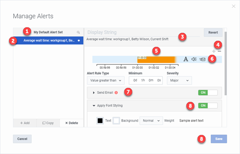Expand the Send Email section arrow
The width and height of the screenshot is (240, 154).
pos(94,93)
